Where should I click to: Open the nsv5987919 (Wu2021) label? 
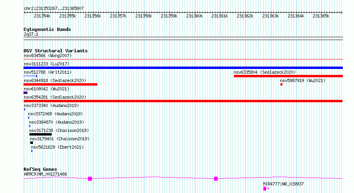[303, 80]
